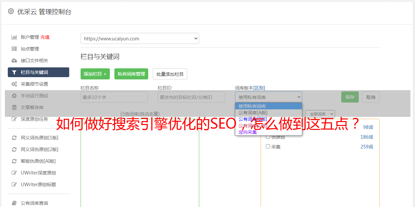Open 手动运行测试 in the sidebar

(34, 96)
